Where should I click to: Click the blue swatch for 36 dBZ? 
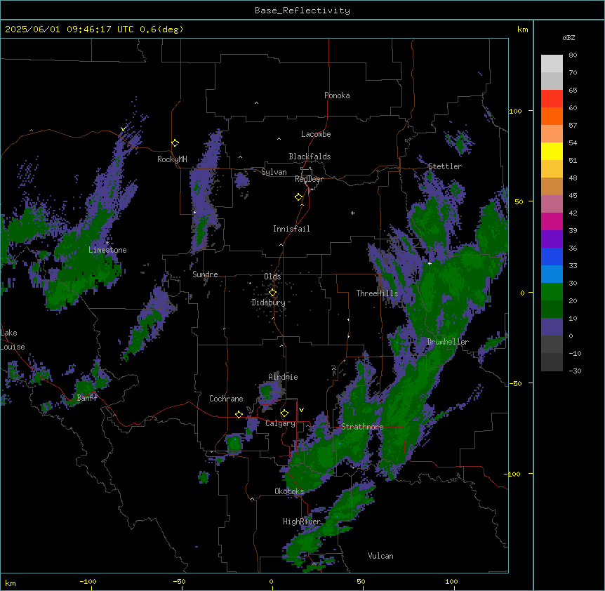[x=552, y=256]
